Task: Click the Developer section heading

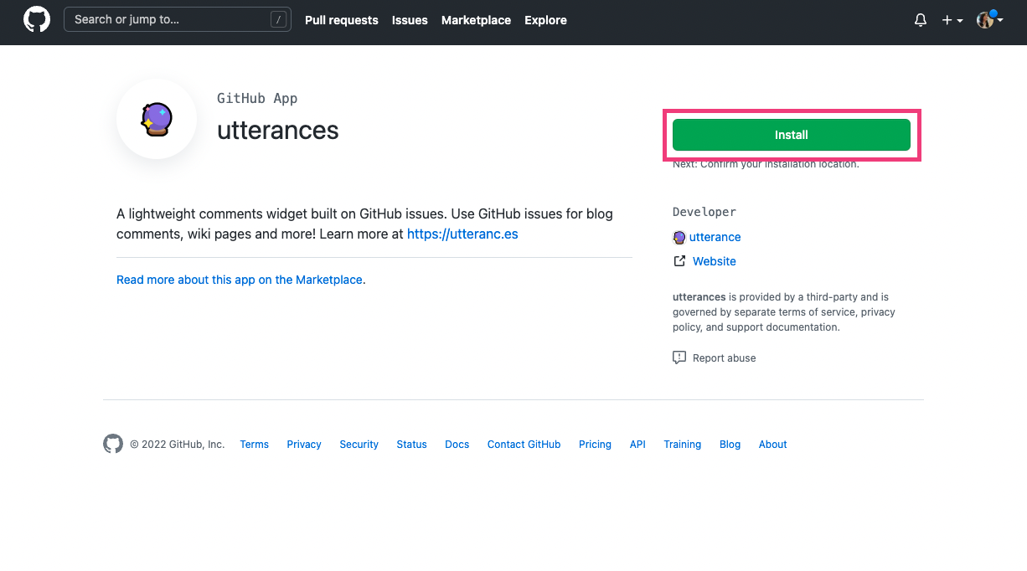Action: coord(704,212)
